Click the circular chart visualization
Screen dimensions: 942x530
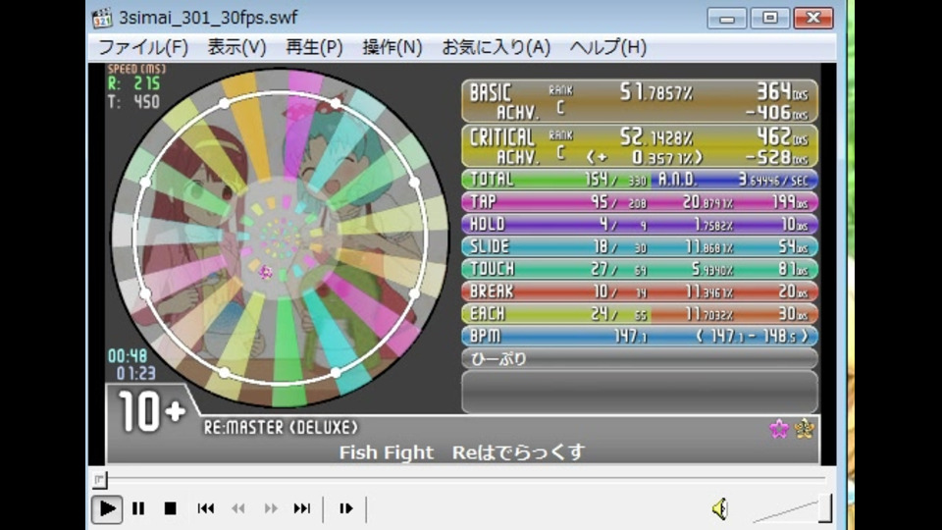tap(280, 238)
